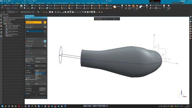192x108 pixels.
Task: Click the Trim and Extend tool
Action: pos(129,7)
